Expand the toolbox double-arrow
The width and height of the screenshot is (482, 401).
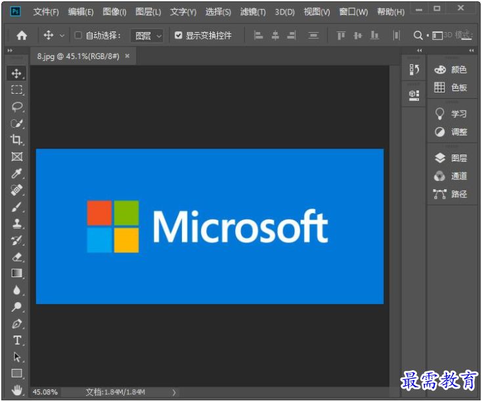[10, 50]
